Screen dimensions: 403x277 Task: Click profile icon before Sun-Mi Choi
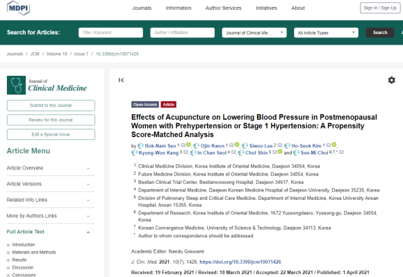296,153
